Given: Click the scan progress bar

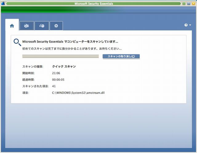Looking at the screenshot, I should (60, 56).
